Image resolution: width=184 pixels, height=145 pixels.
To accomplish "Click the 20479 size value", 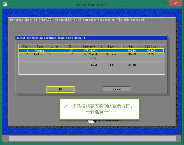I will [x=132, y=54].
